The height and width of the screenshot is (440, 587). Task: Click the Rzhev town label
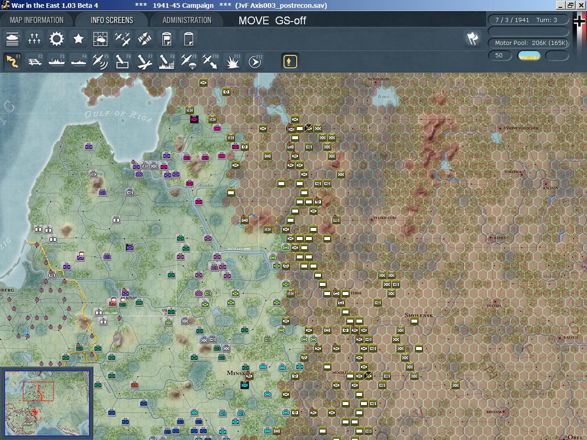(500, 238)
